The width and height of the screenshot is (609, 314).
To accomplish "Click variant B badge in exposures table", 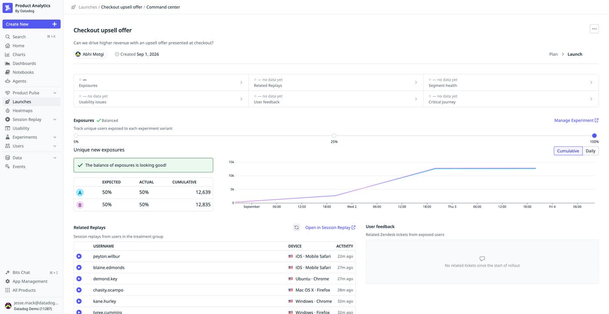I will coord(80,205).
